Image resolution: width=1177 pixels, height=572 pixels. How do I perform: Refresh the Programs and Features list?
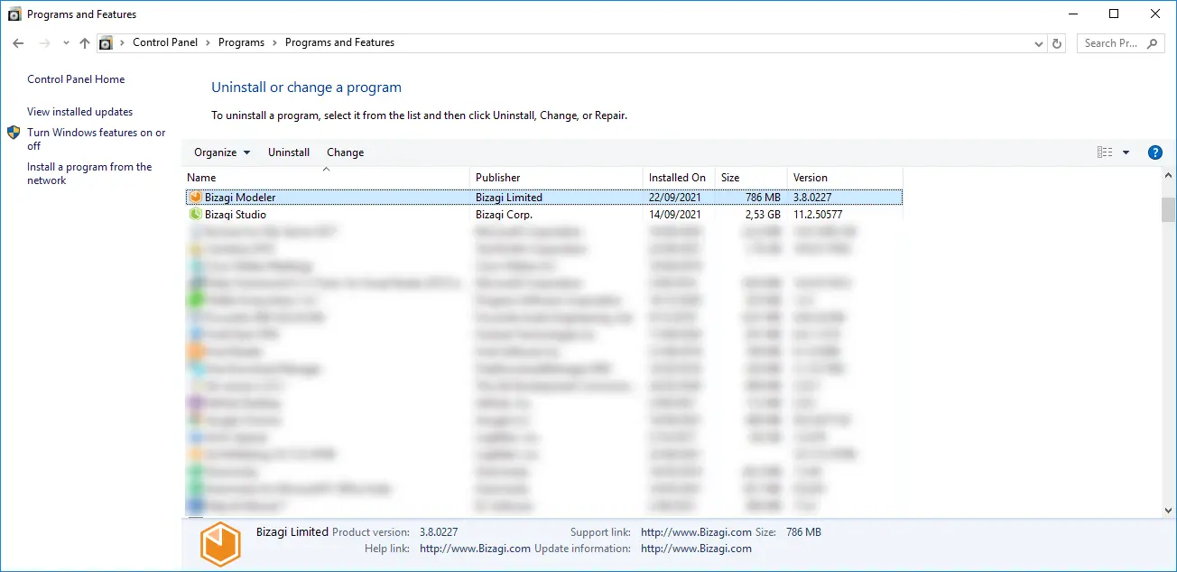[1058, 43]
